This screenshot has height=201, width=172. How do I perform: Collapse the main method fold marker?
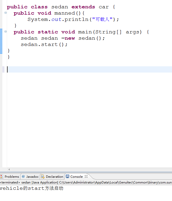tap(5, 31)
